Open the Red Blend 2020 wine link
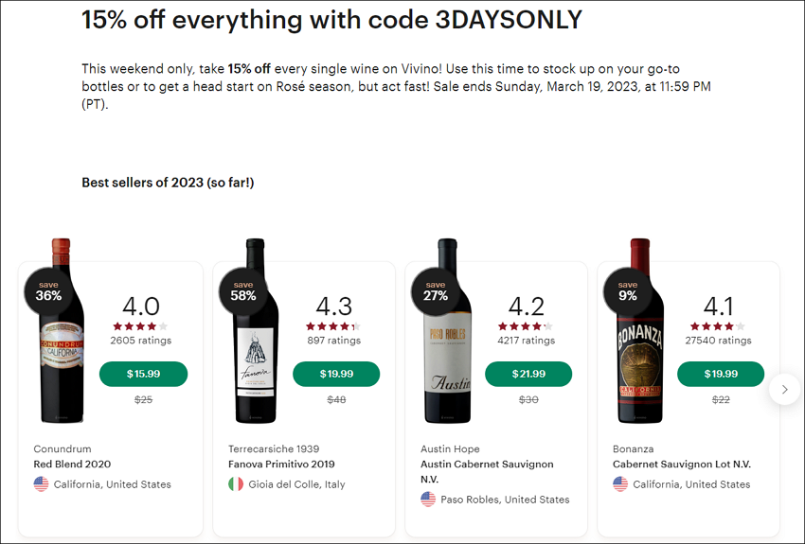 [72, 464]
